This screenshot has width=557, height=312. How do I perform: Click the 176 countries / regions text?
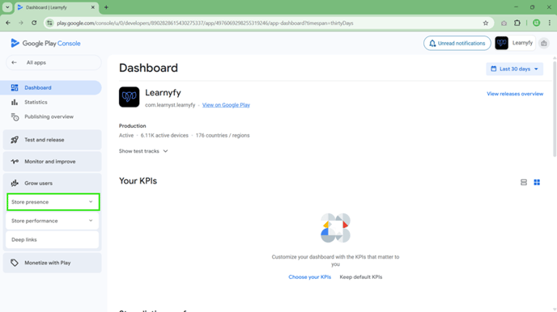(223, 136)
